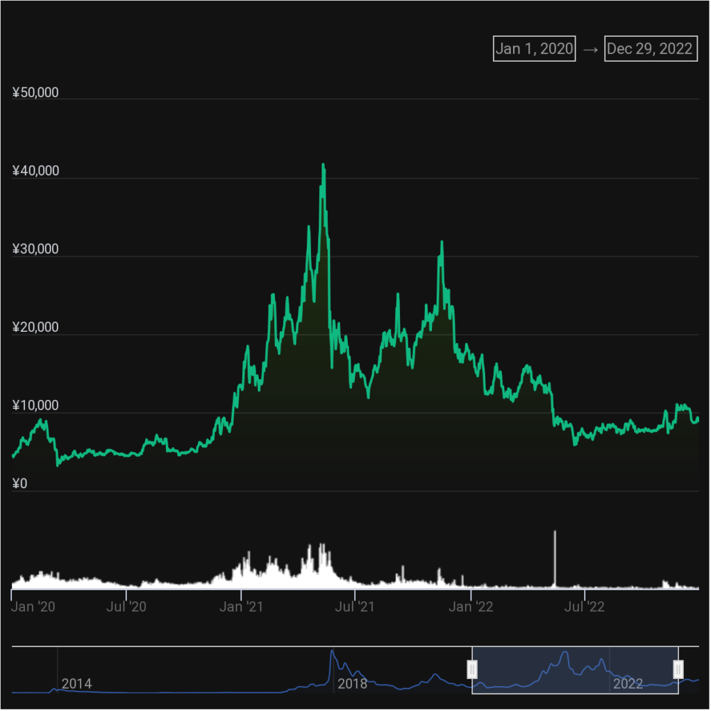Click the Jan '20 axis label

coord(33,607)
